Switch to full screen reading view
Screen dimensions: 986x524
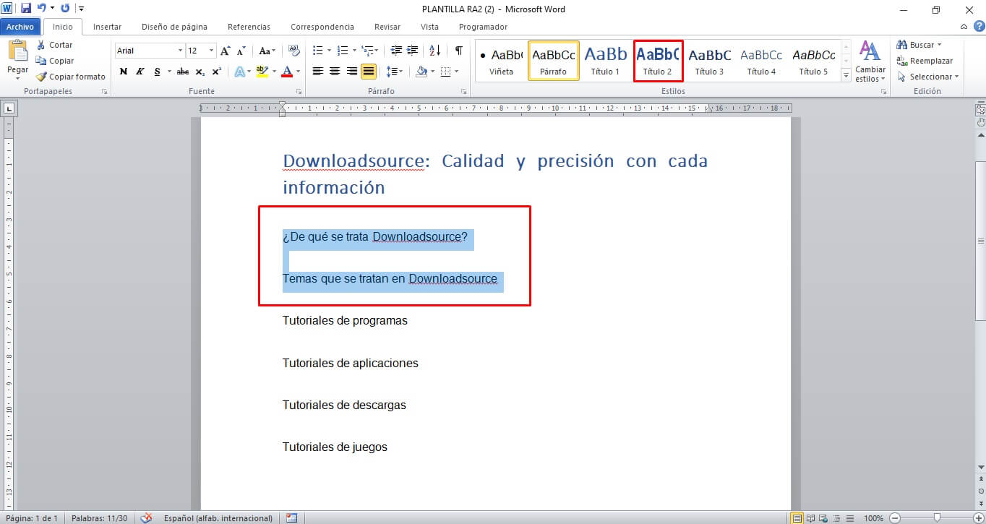pyautogui.click(x=810, y=517)
